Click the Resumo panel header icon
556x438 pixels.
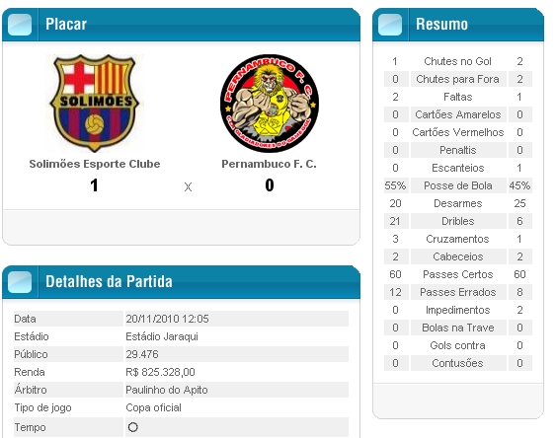[x=390, y=25]
